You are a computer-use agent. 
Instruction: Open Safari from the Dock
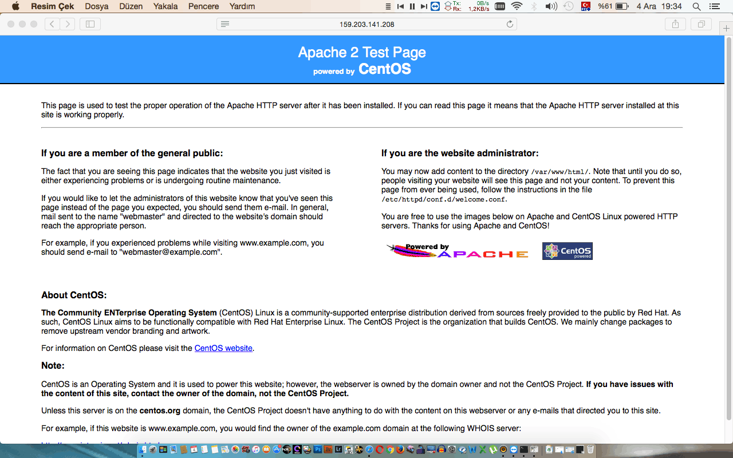click(x=369, y=449)
